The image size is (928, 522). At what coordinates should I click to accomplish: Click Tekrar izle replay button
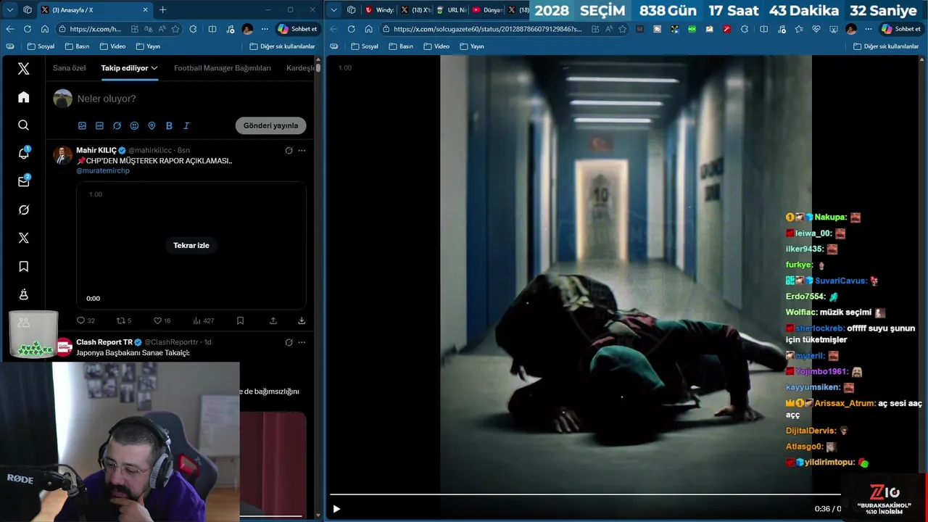pyautogui.click(x=191, y=245)
